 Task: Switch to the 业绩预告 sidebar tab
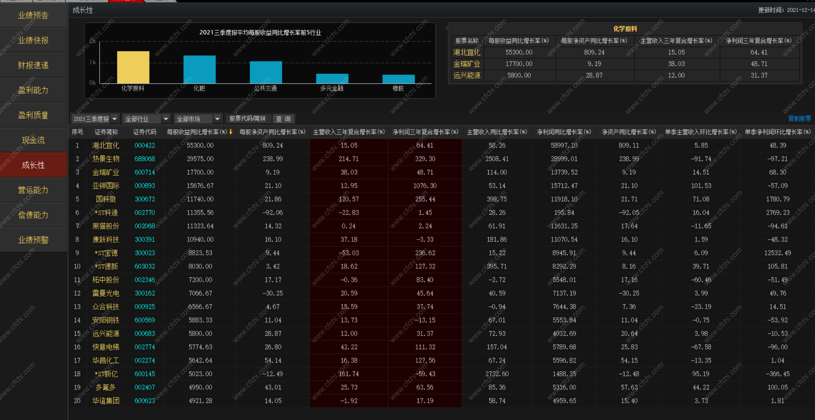point(33,15)
